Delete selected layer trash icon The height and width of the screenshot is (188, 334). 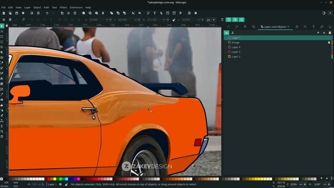coord(330,33)
